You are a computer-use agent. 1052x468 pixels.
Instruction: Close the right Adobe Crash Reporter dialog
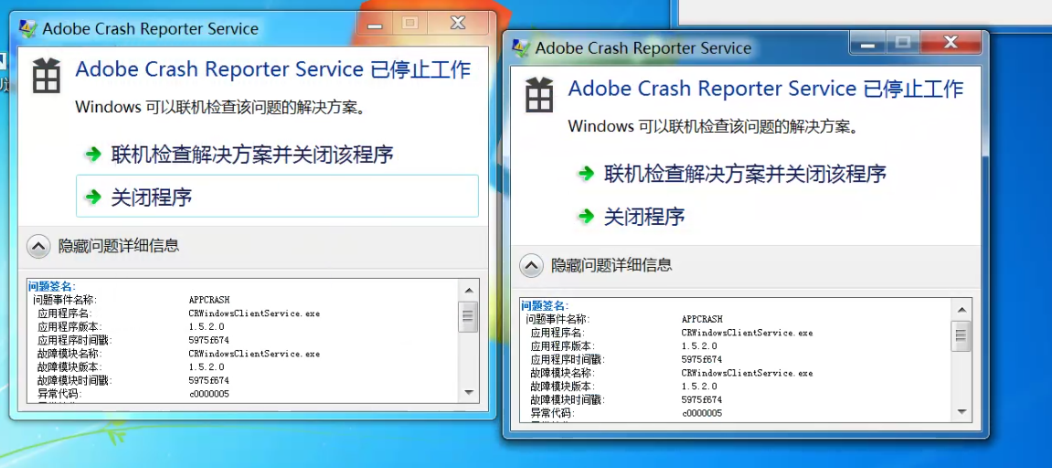coord(951,43)
